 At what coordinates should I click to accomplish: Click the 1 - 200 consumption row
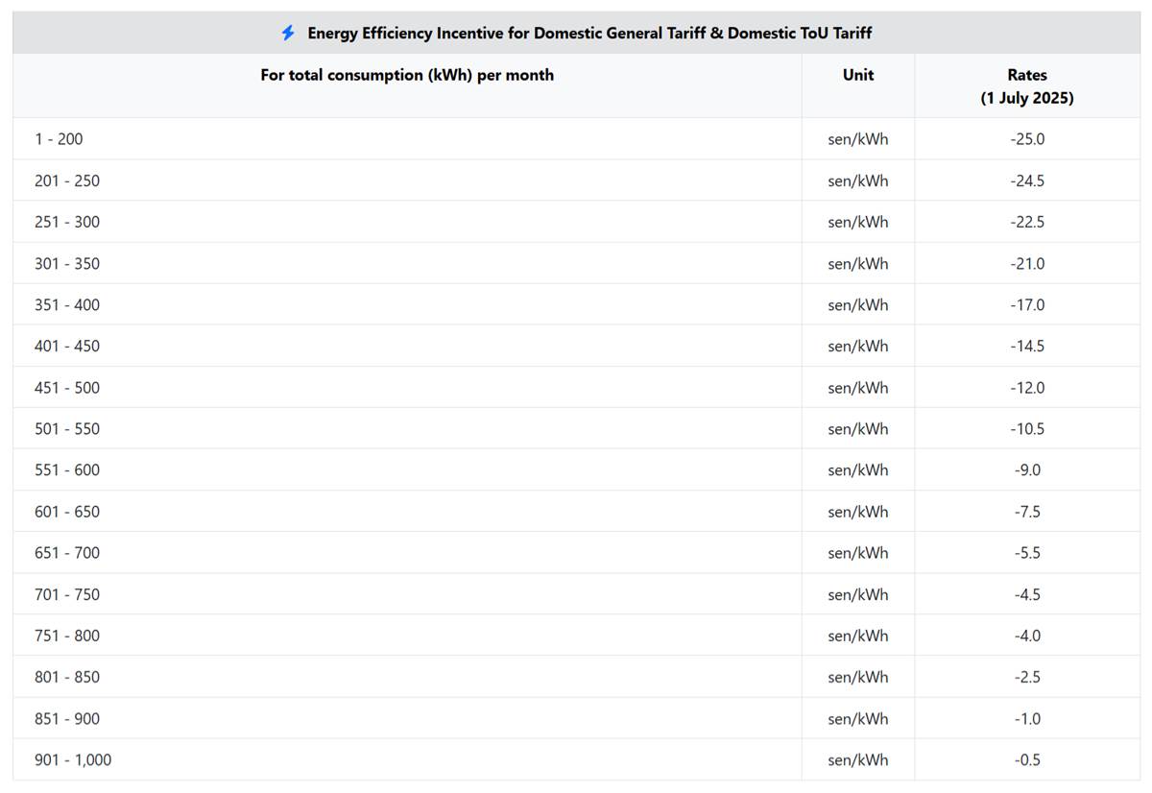59,139
